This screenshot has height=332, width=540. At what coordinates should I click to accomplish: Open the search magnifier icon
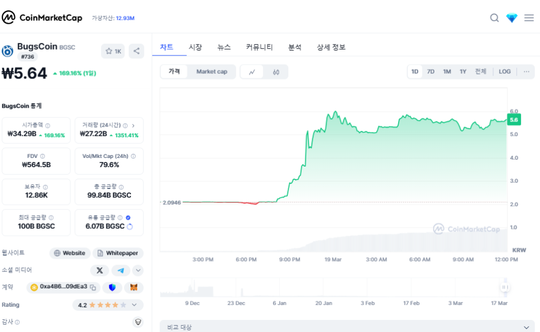pyautogui.click(x=494, y=17)
